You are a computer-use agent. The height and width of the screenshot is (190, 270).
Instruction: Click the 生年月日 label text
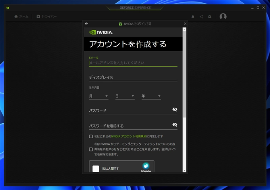click(94, 88)
